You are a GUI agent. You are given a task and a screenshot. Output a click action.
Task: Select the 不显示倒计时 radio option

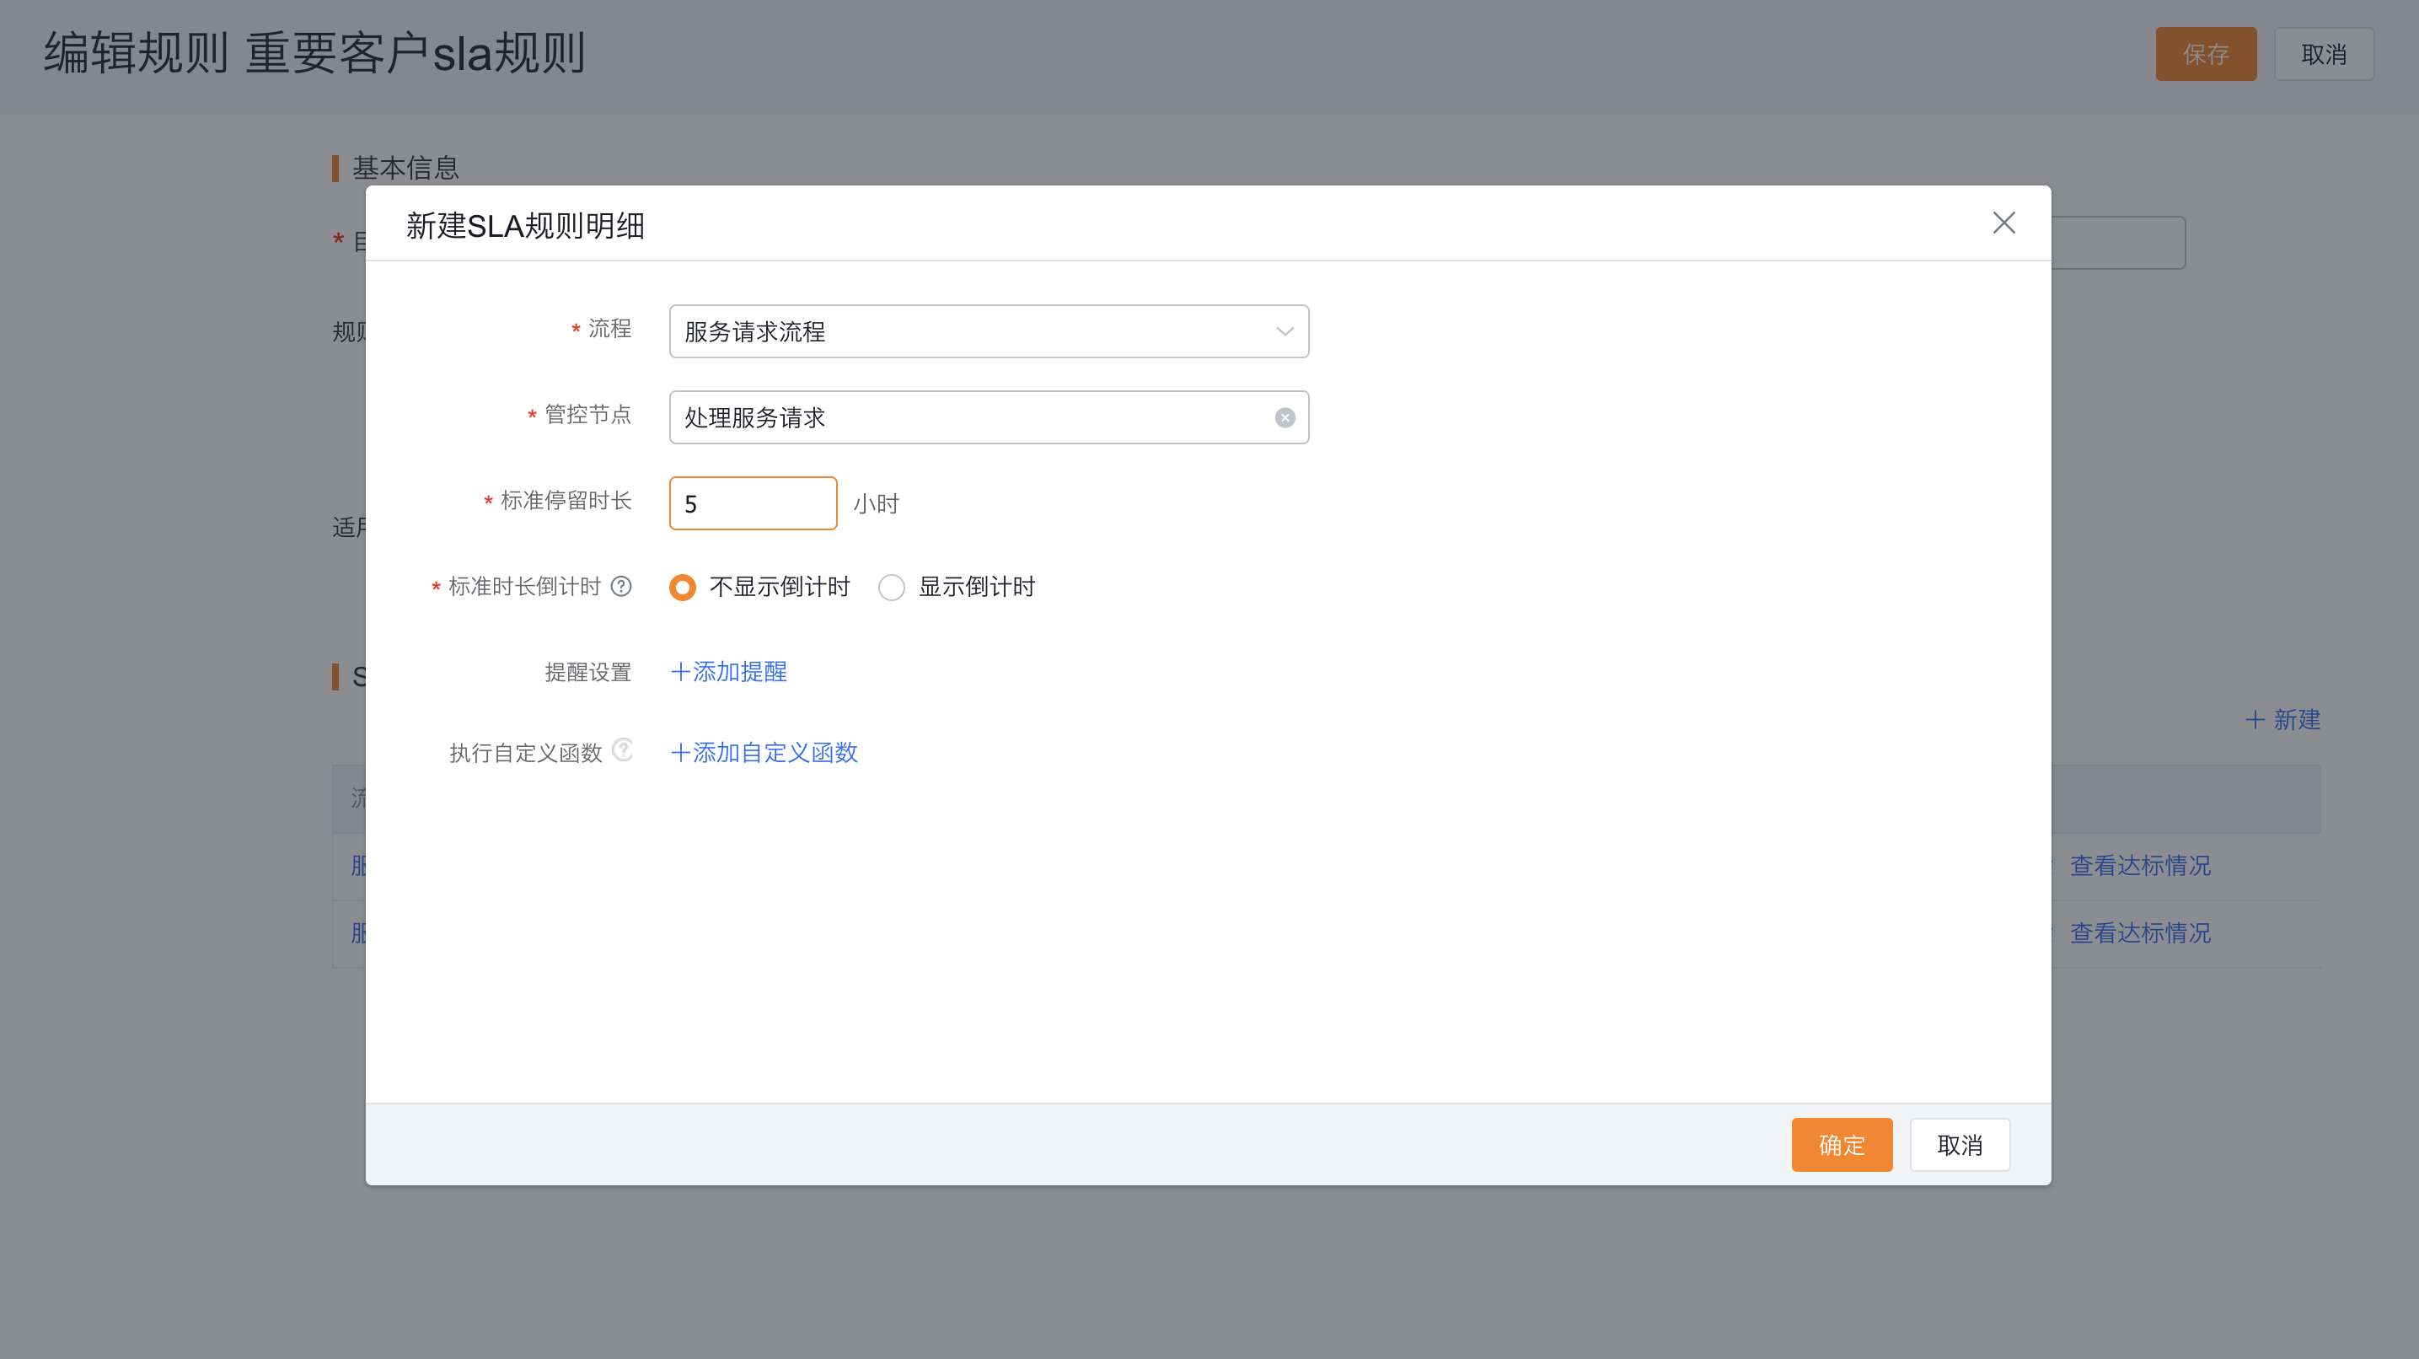click(x=683, y=587)
